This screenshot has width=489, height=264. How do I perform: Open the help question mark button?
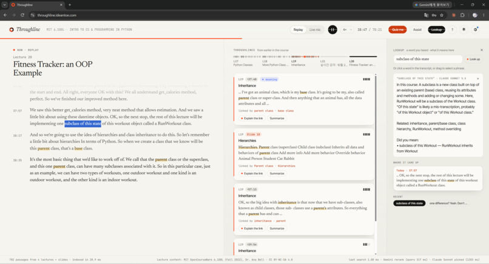coord(452,30)
